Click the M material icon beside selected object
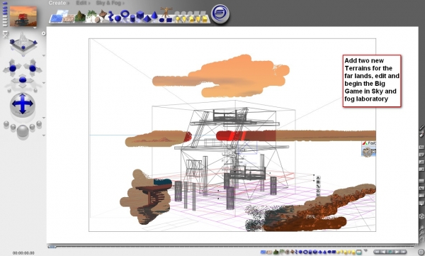Image resolution: width=425 pixels, height=256 pixels. click(318, 194)
